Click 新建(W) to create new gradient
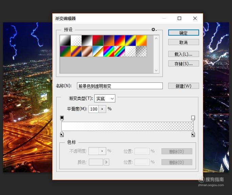This screenshot has height=195, width=232. coord(183,86)
